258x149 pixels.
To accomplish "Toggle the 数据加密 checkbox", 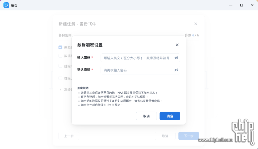I will coord(60,56).
